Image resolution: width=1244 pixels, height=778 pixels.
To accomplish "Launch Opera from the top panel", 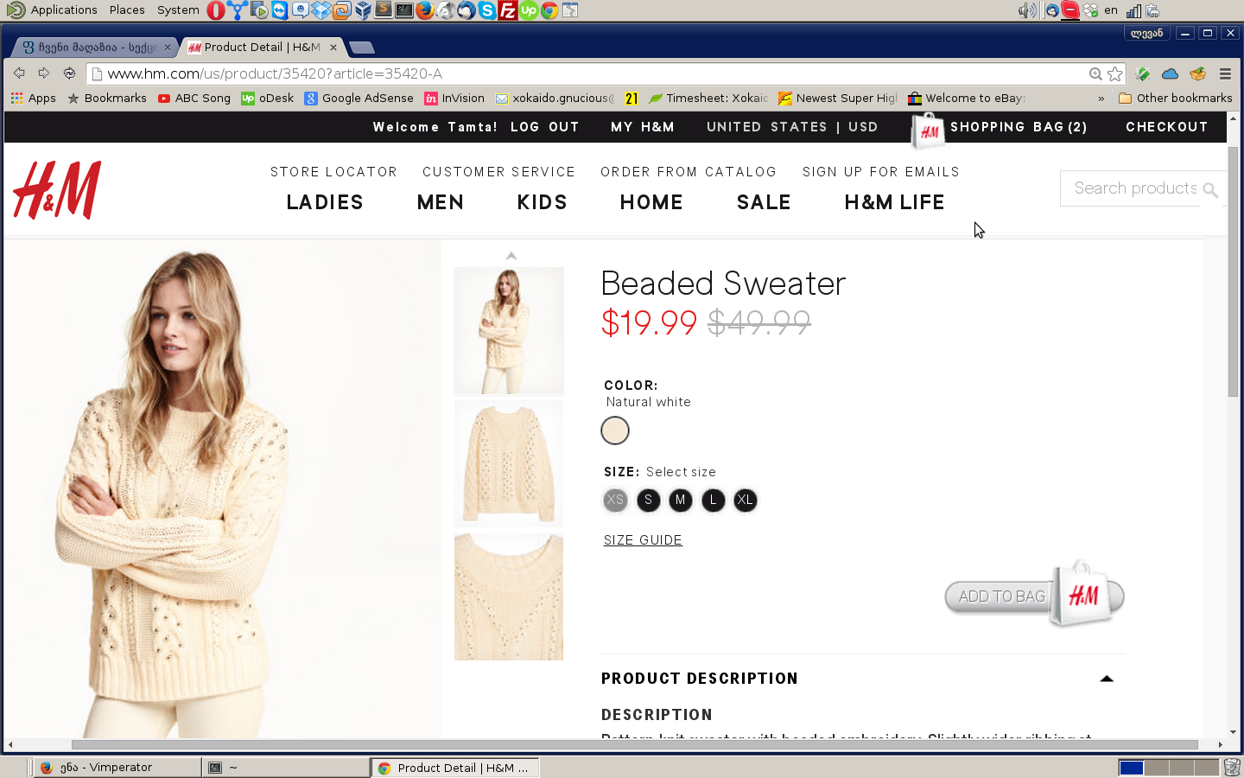I will pyautogui.click(x=216, y=10).
